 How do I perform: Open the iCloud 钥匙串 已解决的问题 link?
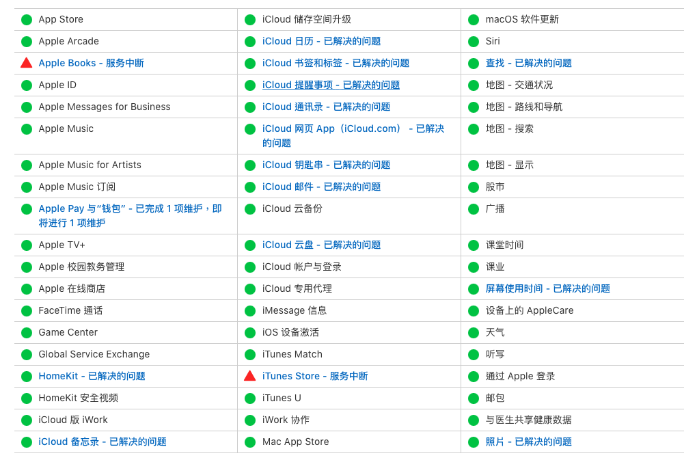(326, 165)
